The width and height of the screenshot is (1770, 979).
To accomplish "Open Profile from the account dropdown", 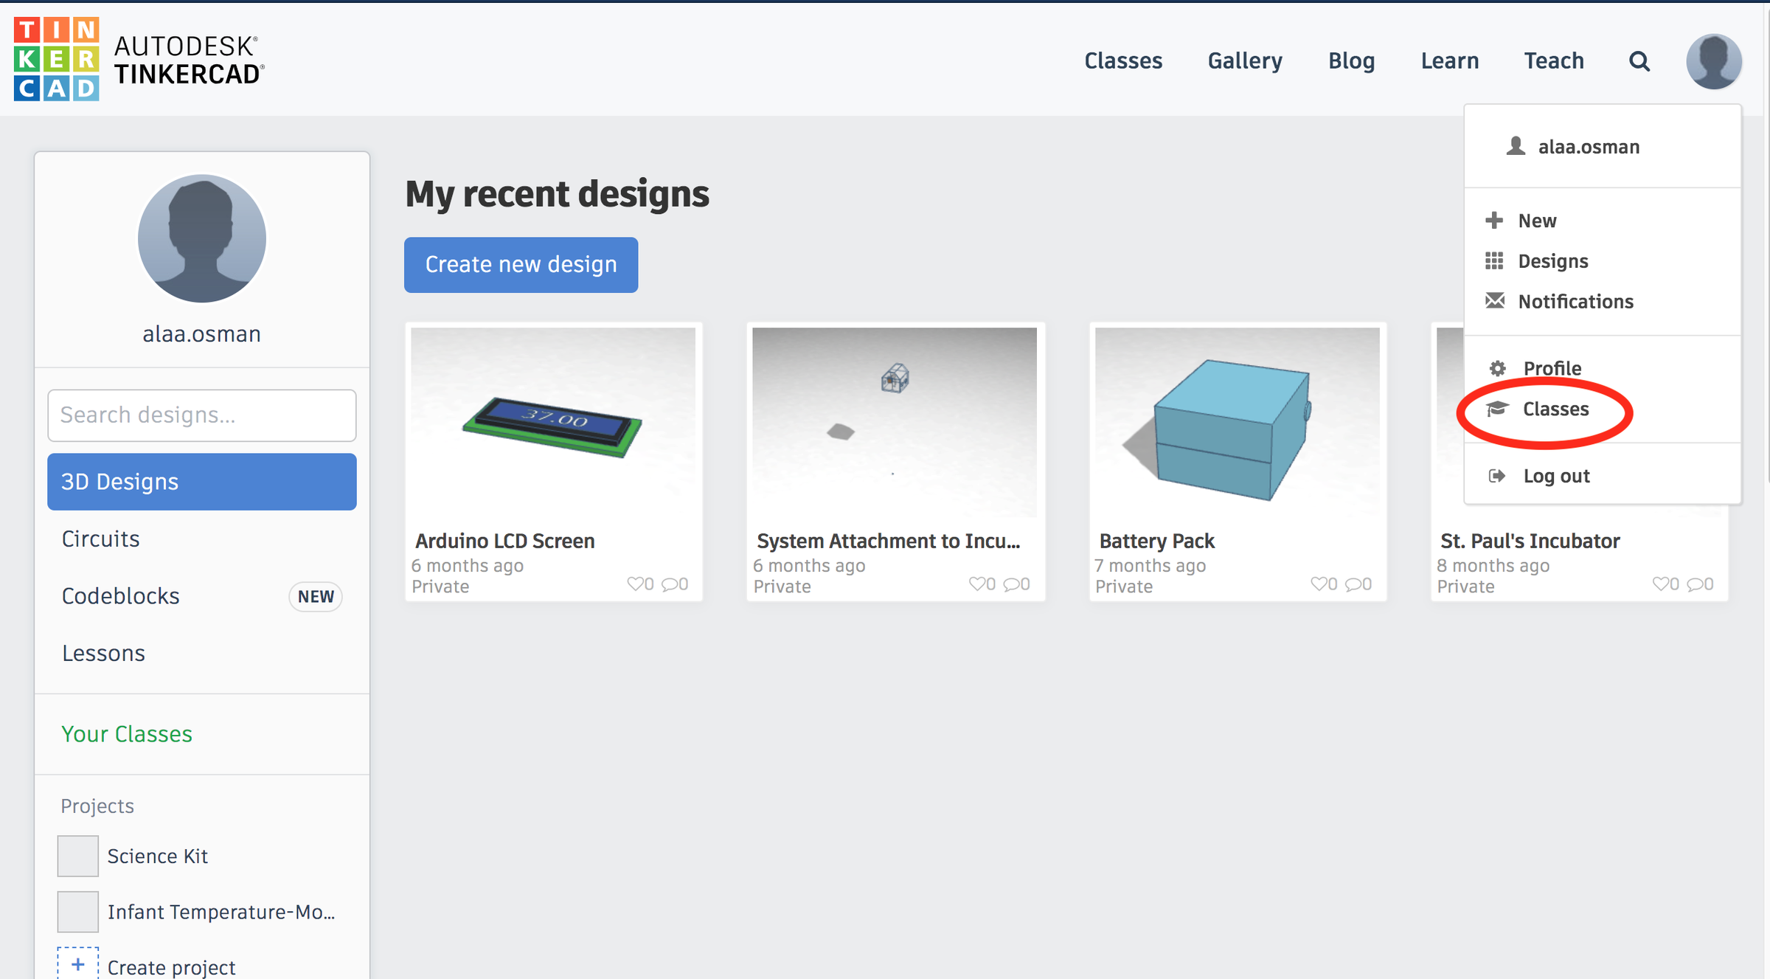I will 1552,368.
